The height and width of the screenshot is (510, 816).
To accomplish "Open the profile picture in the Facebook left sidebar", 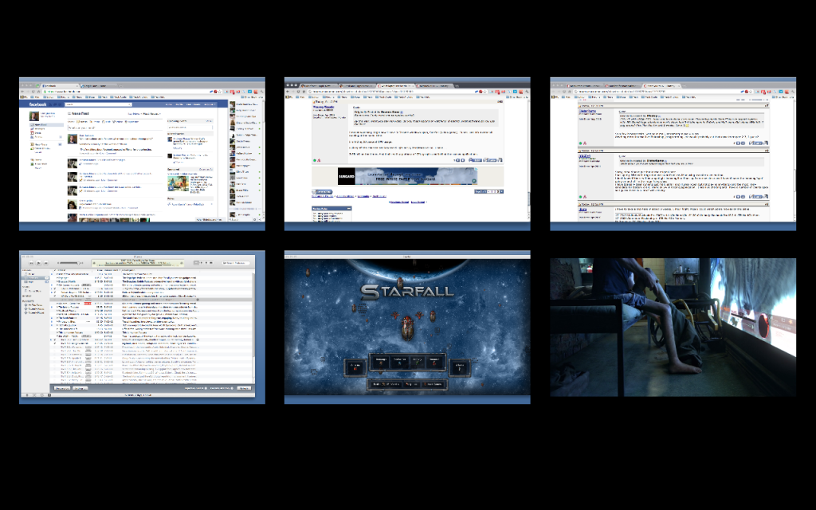I will 33,116.
